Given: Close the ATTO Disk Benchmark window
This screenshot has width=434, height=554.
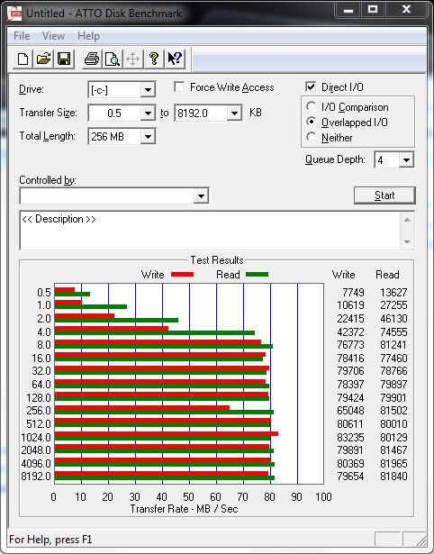Looking at the screenshot, I should pyautogui.click(x=406, y=10).
